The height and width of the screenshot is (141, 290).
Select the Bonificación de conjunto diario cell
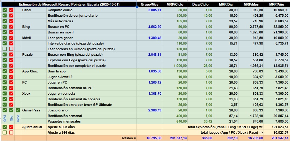92,16
